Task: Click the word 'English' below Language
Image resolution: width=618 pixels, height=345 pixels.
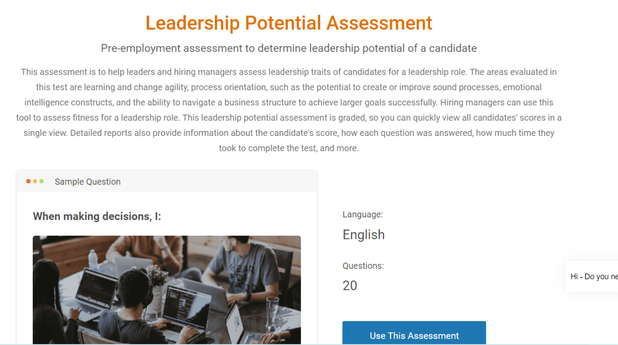Action: coord(363,235)
